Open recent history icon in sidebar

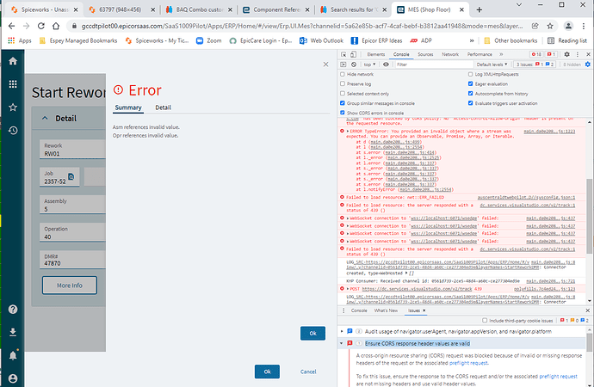point(13,131)
